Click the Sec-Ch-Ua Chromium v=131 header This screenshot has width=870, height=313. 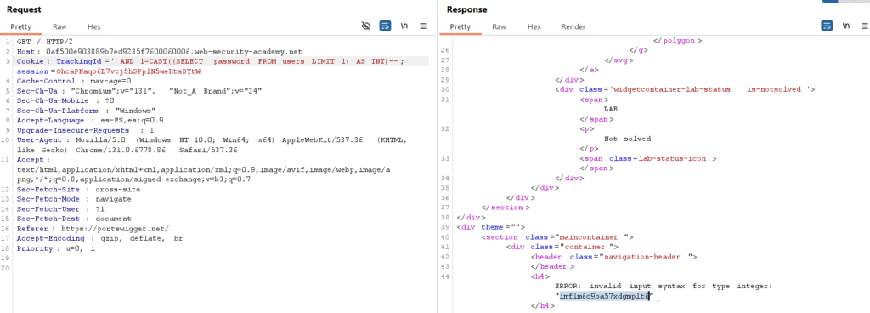tap(139, 91)
